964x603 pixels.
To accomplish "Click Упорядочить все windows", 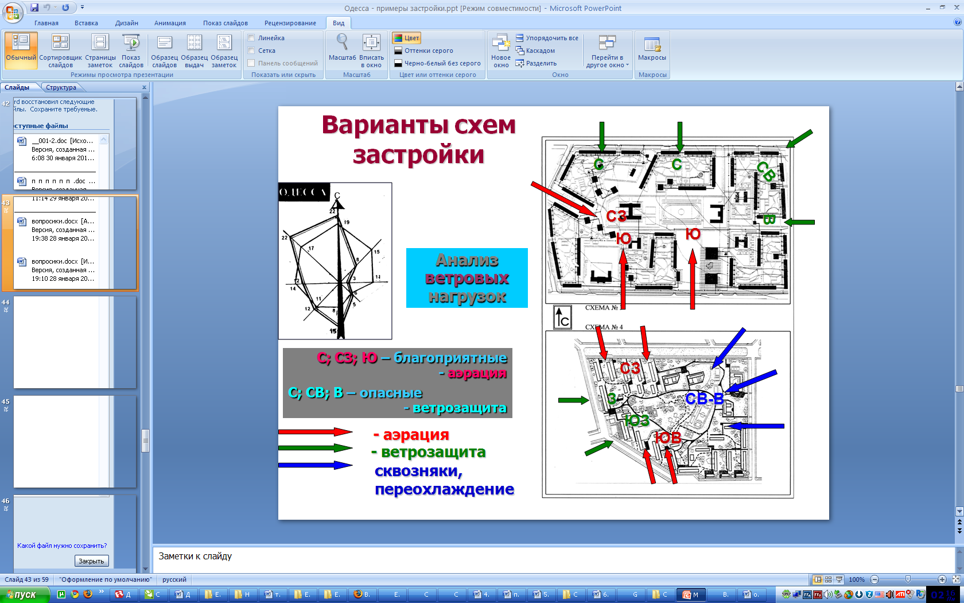I will (547, 38).
